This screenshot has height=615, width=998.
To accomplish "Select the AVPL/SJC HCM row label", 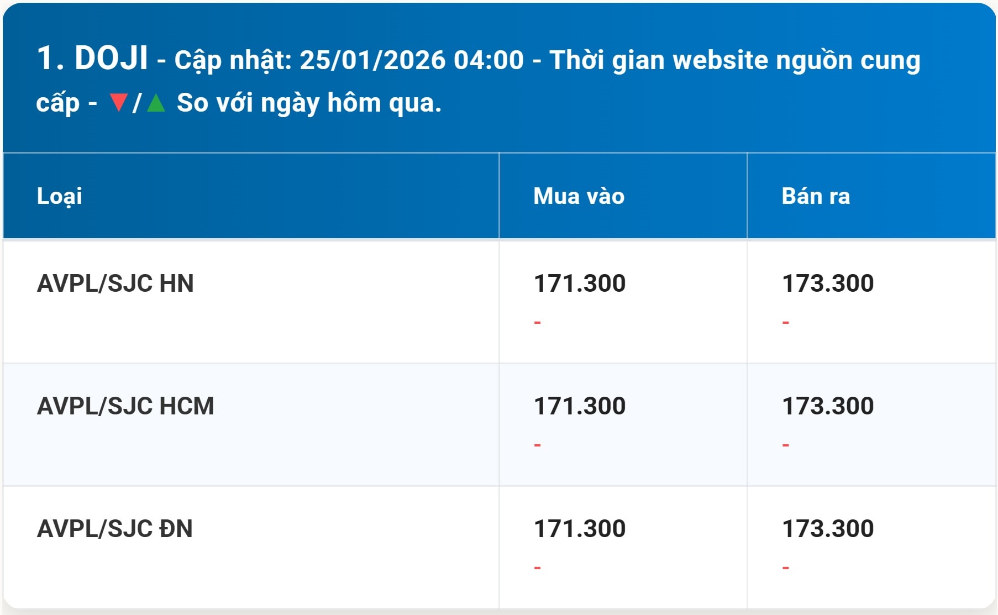I will pos(125,406).
